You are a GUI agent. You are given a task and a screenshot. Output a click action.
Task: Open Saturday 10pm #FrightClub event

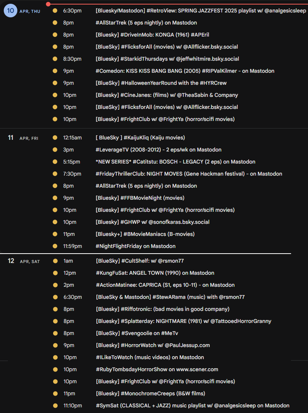coord(166,382)
